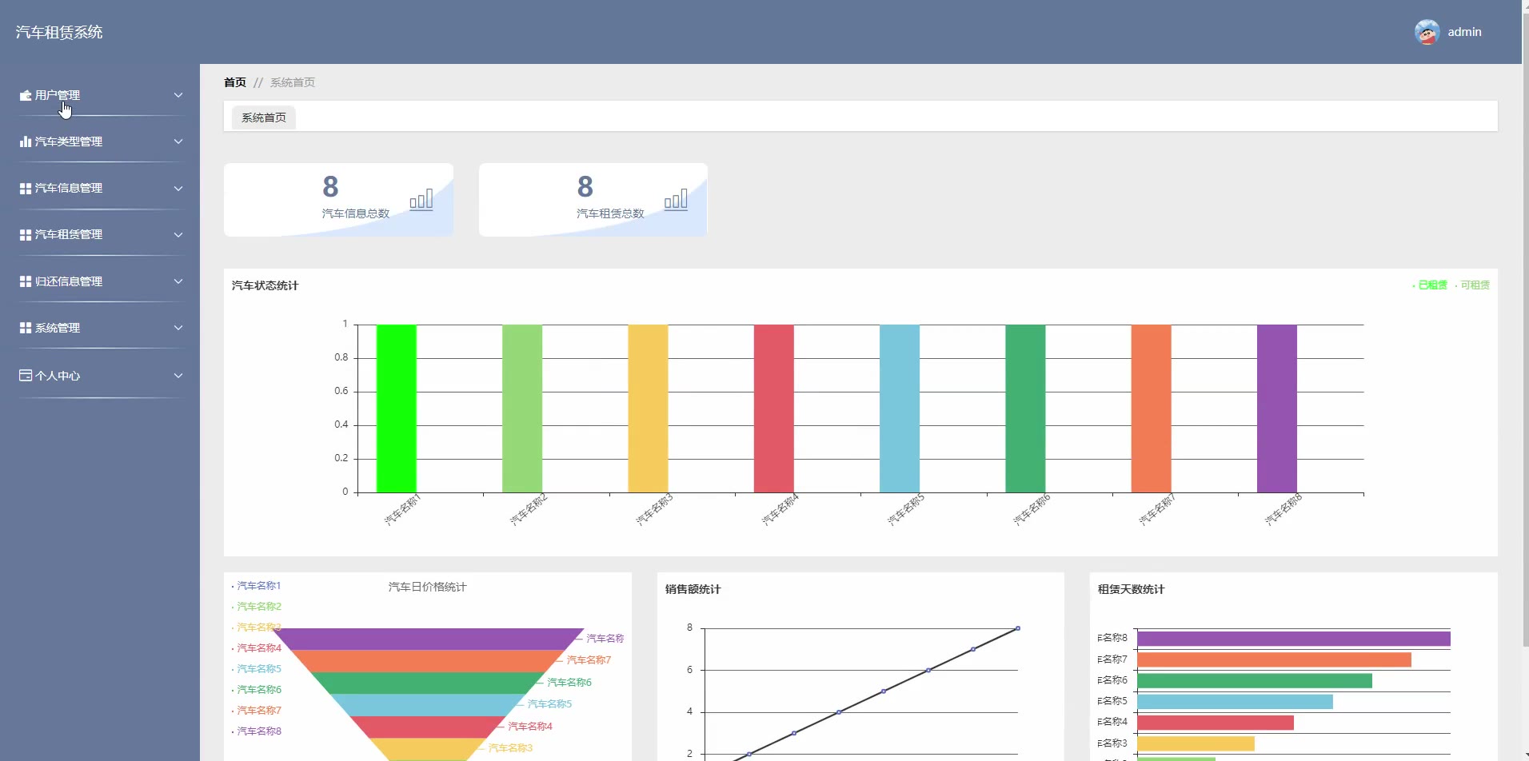The image size is (1529, 761).
Task: Click the 汽车信息管理 grid icon
Action: tap(26, 188)
